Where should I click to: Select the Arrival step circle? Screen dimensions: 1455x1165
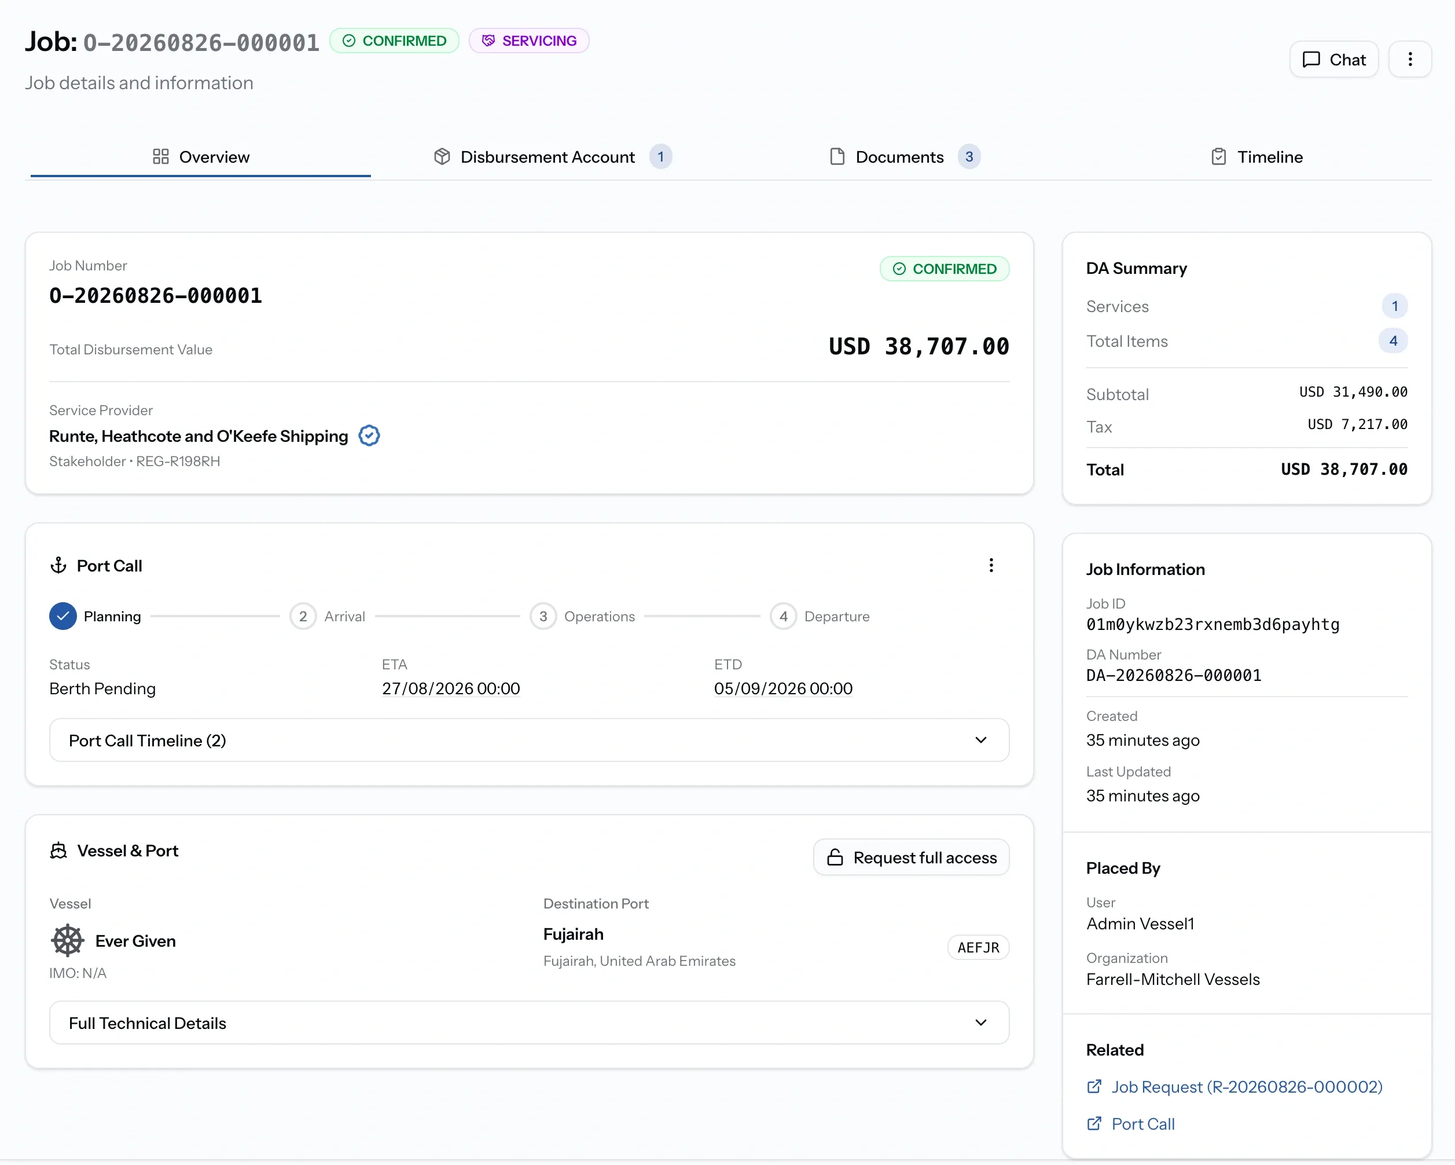pos(303,616)
